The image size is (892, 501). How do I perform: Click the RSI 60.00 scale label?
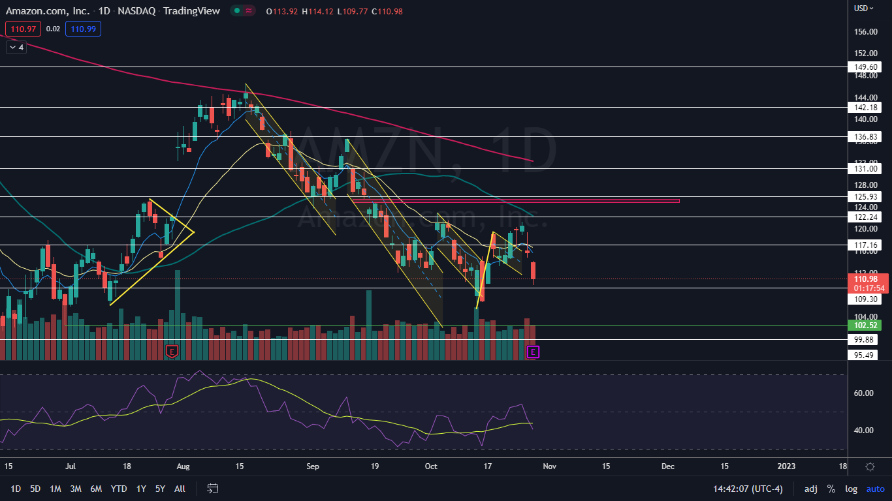click(863, 393)
